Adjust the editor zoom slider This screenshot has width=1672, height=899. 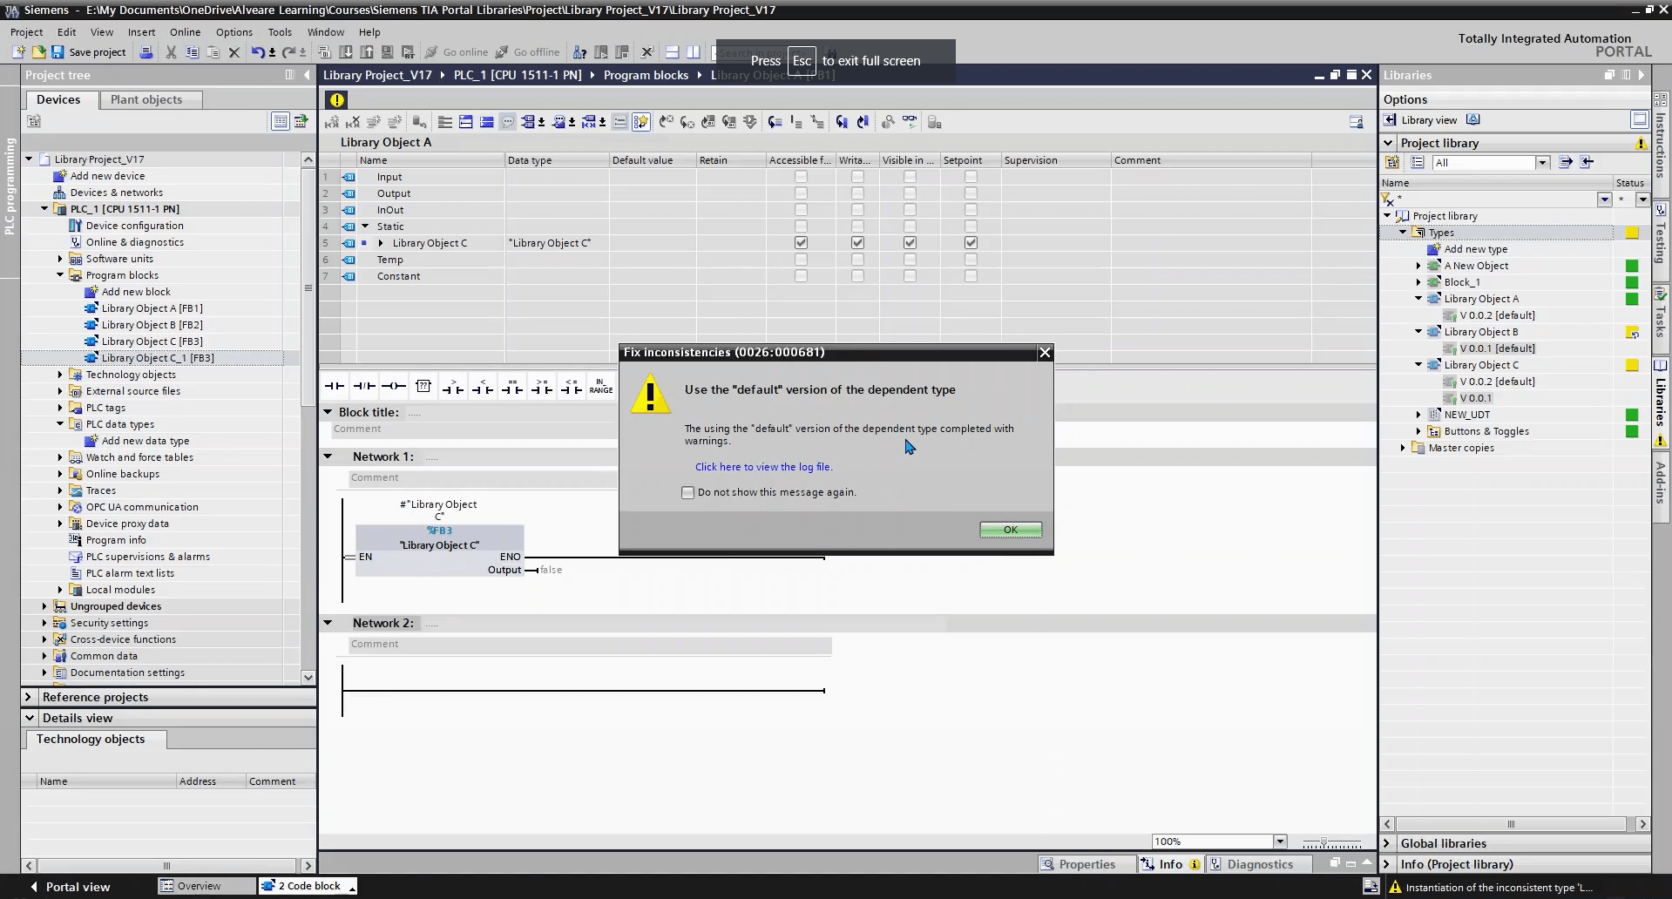click(x=1323, y=842)
